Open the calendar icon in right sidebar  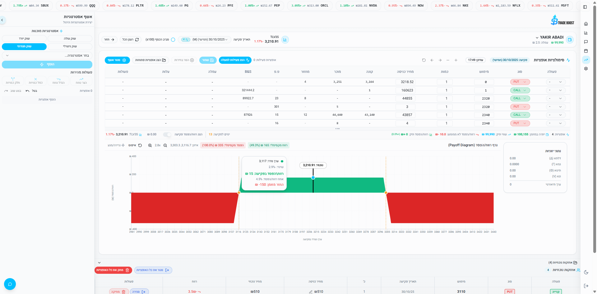coord(586,51)
